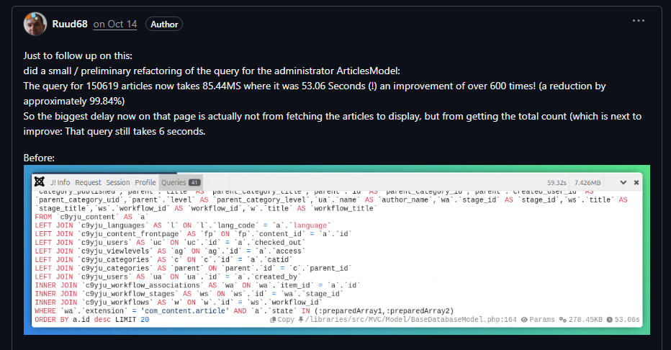
Task: Close the debug bar with the X
Action: pyautogui.click(x=637, y=182)
